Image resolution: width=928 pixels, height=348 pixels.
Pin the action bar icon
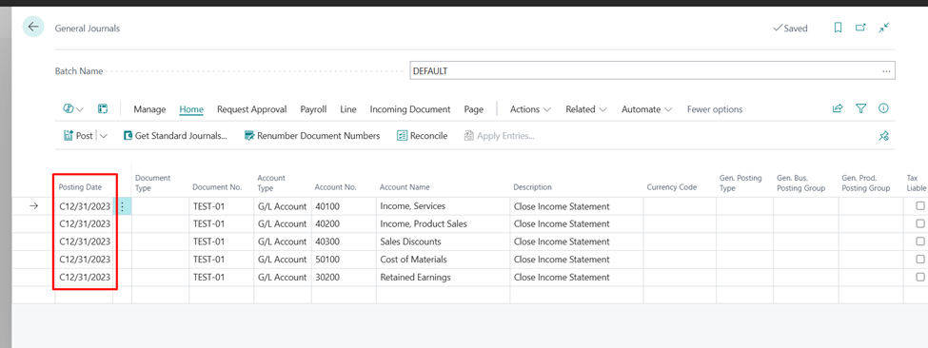pyautogui.click(x=883, y=136)
